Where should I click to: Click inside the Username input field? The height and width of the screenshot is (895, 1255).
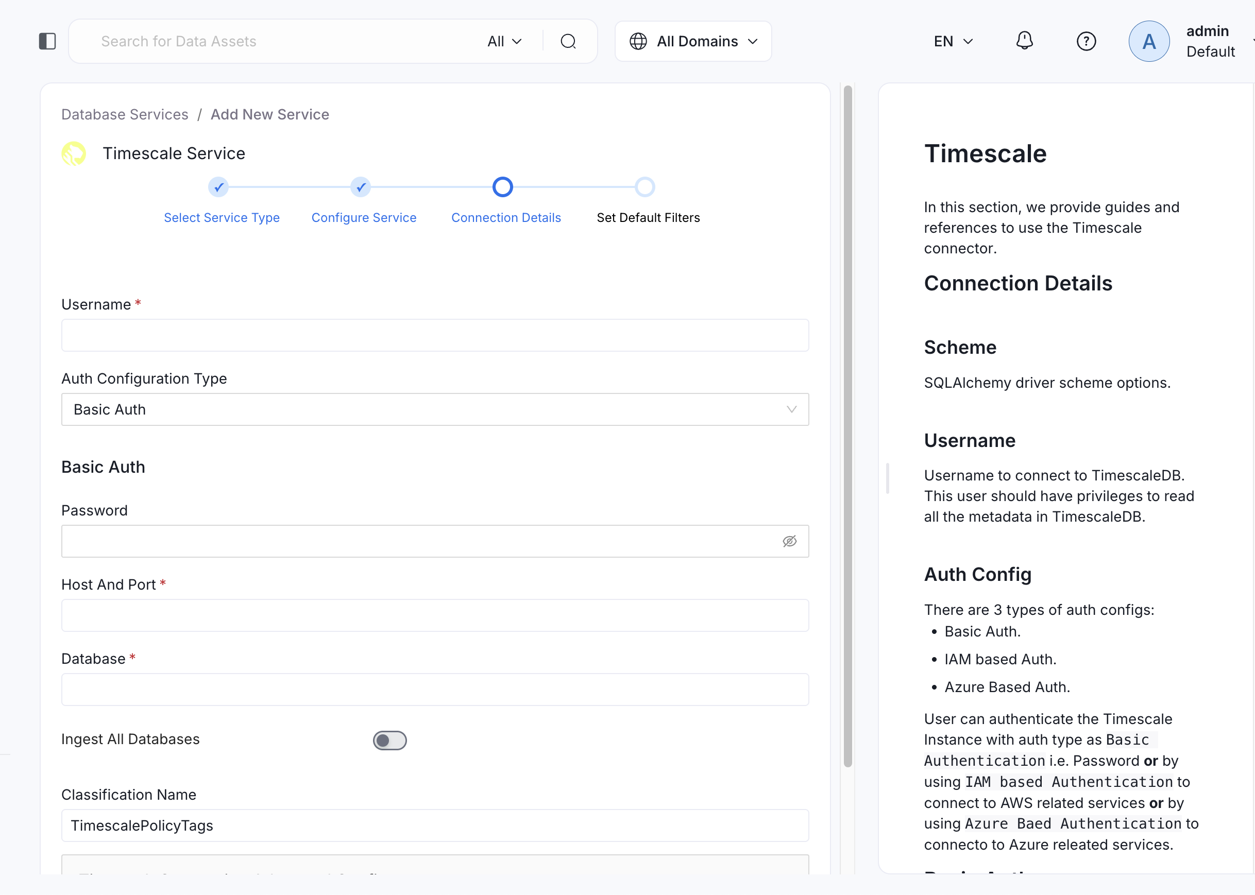[435, 335]
